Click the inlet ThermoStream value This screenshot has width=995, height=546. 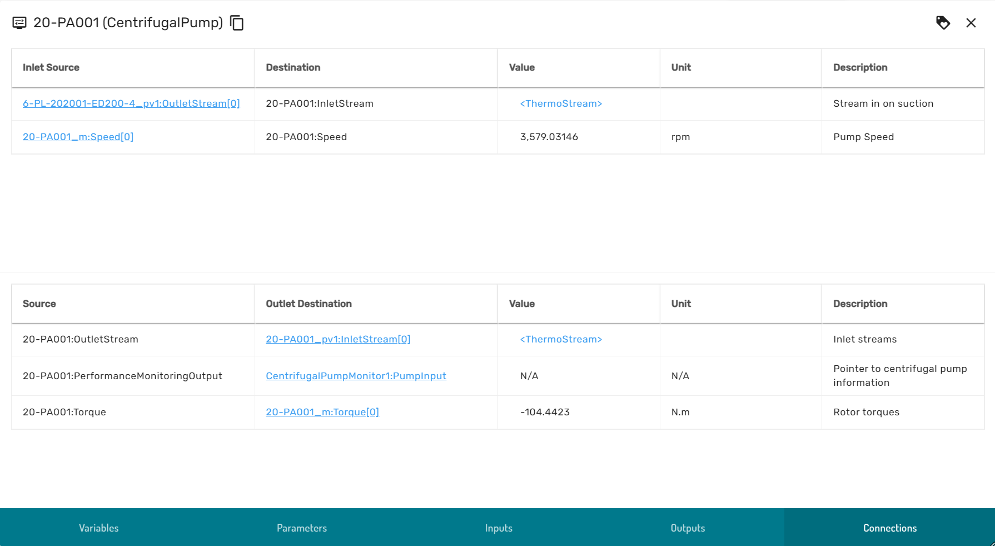tap(561, 103)
